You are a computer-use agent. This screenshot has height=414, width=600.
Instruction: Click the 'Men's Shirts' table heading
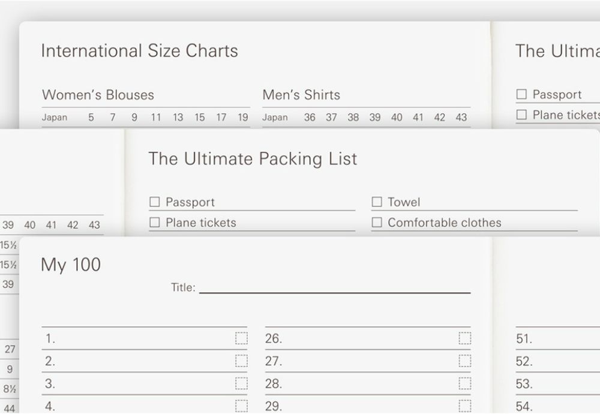click(302, 95)
